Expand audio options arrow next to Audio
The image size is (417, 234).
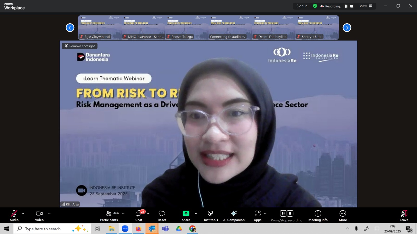[x=23, y=213]
